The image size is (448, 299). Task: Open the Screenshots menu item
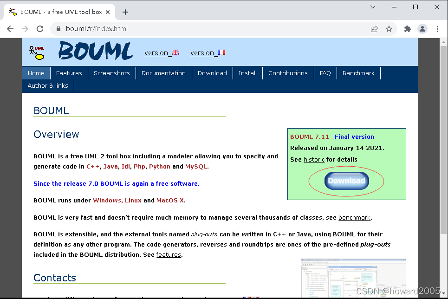click(112, 73)
